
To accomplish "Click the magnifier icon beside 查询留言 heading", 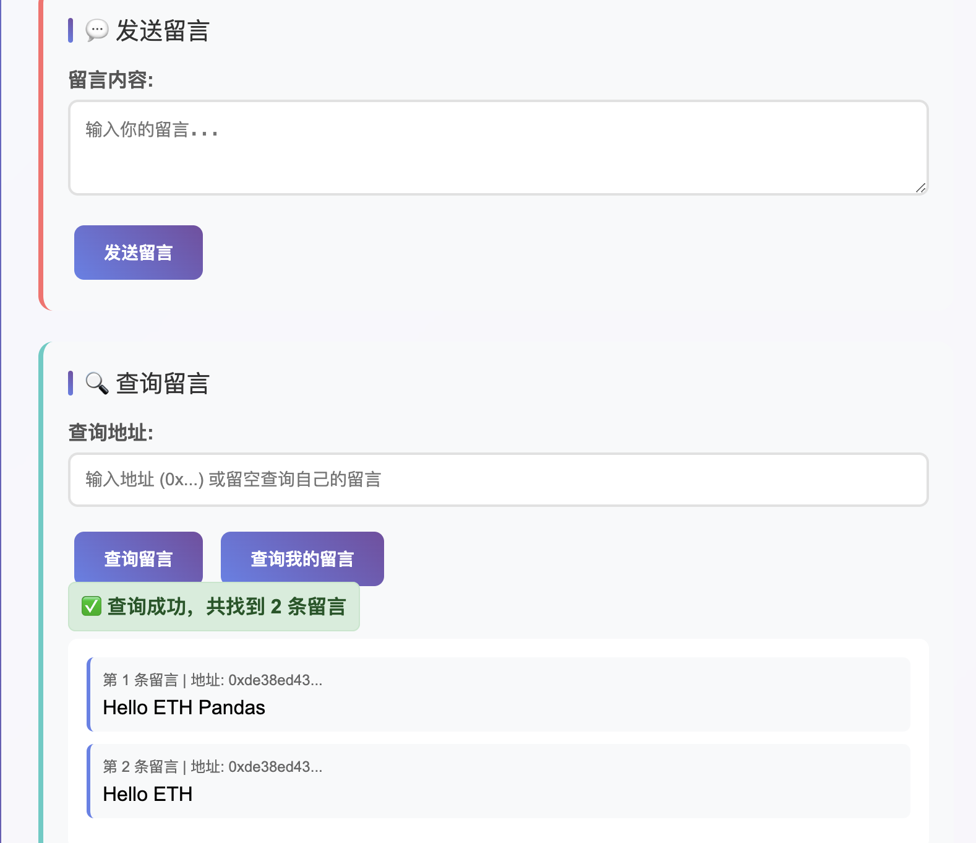I will (x=96, y=383).
